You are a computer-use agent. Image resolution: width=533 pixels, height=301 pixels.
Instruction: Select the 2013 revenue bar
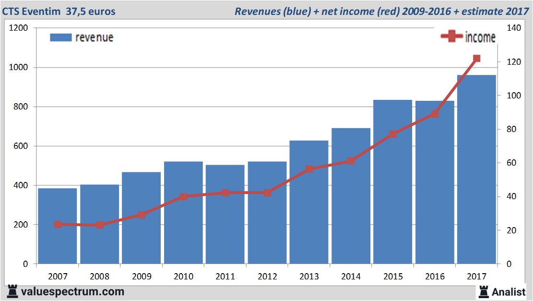[309, 202]
